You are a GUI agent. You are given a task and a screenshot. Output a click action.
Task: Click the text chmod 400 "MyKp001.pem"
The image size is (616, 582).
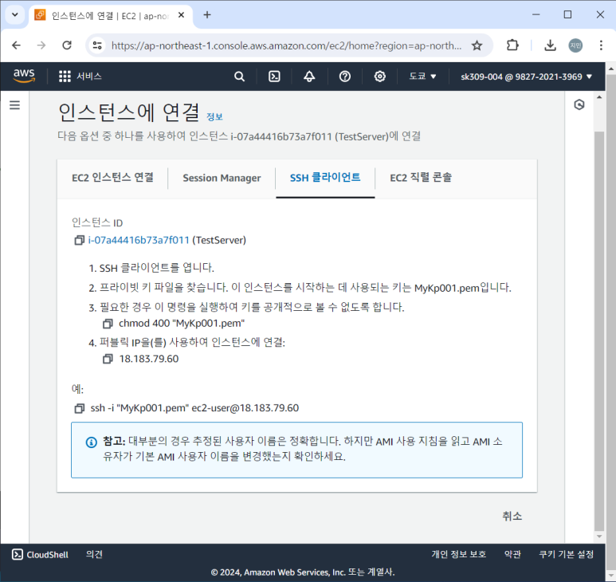182,324
